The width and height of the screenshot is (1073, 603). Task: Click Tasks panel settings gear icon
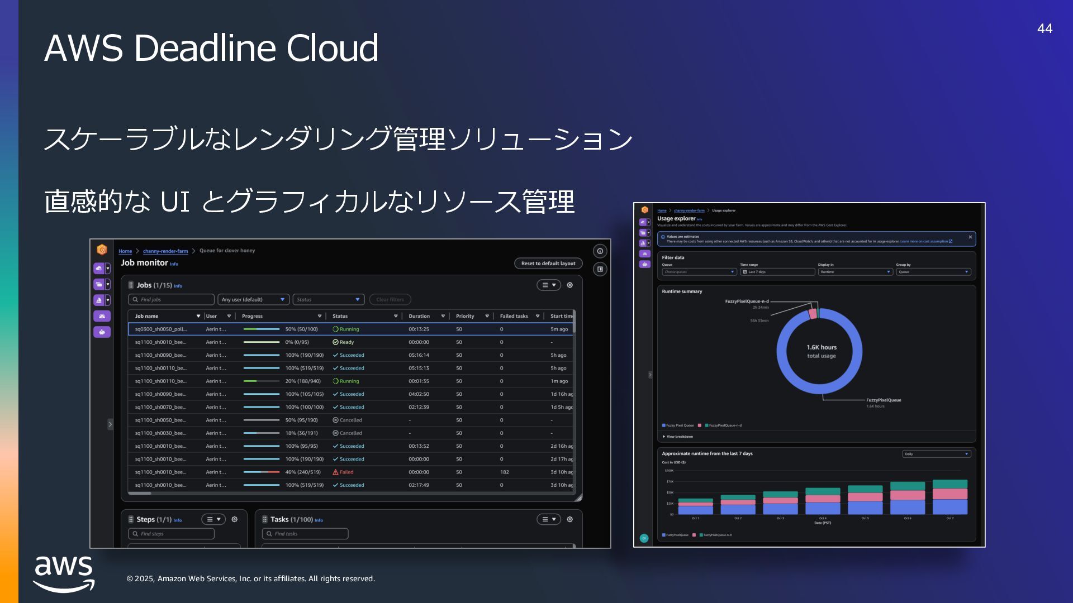[569, 519]
